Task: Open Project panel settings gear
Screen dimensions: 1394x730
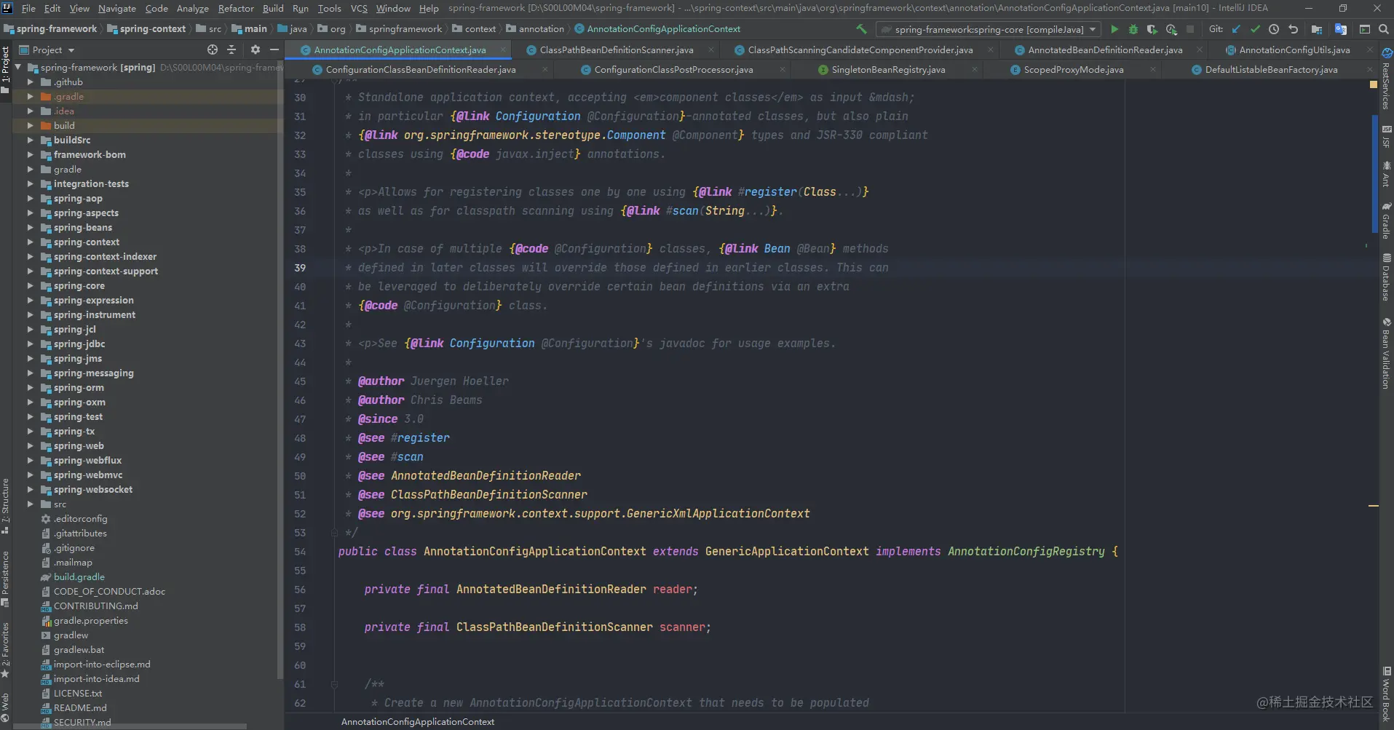Action: pos(255,49)
